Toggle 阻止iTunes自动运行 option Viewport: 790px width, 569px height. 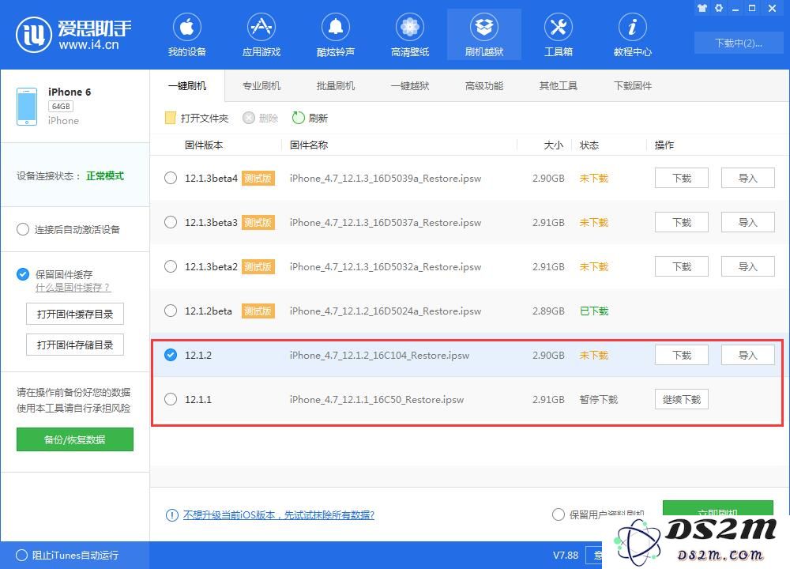point(21,556)
